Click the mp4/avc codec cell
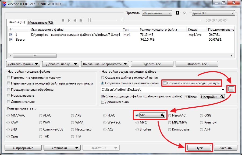This screenshot has height=155, width=242. tap(195, 35)
